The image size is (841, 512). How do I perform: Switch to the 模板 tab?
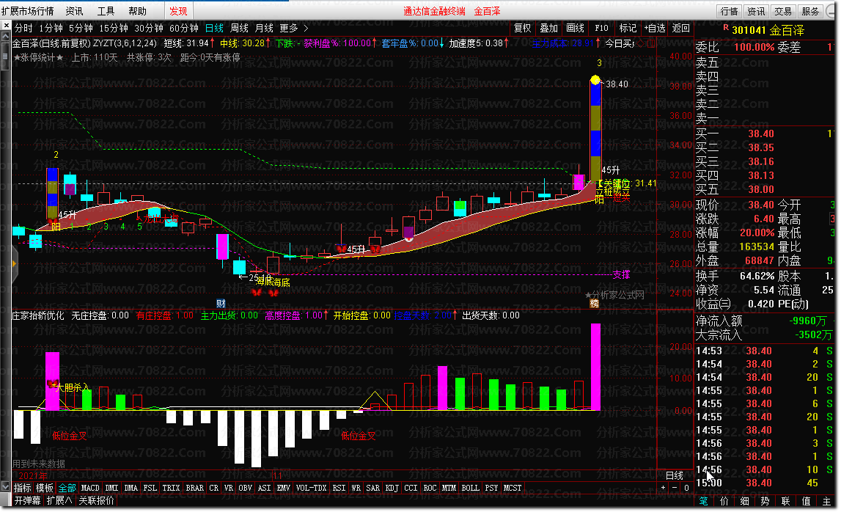(45, 488)
